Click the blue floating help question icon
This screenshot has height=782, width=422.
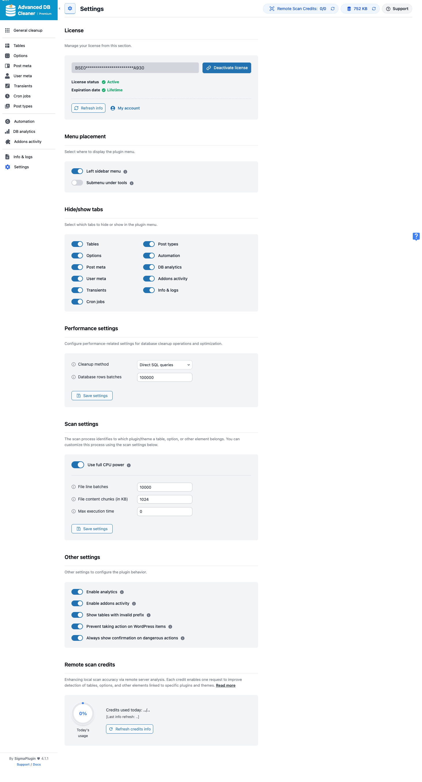[x=416, y=237]
